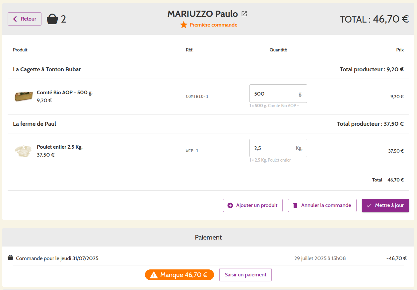The image size is (417, 290).
Task: Click the Retour back button
Action: [x=25, y=19]
